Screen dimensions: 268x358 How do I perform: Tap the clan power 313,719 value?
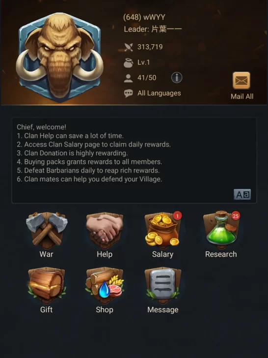[150, 47]
